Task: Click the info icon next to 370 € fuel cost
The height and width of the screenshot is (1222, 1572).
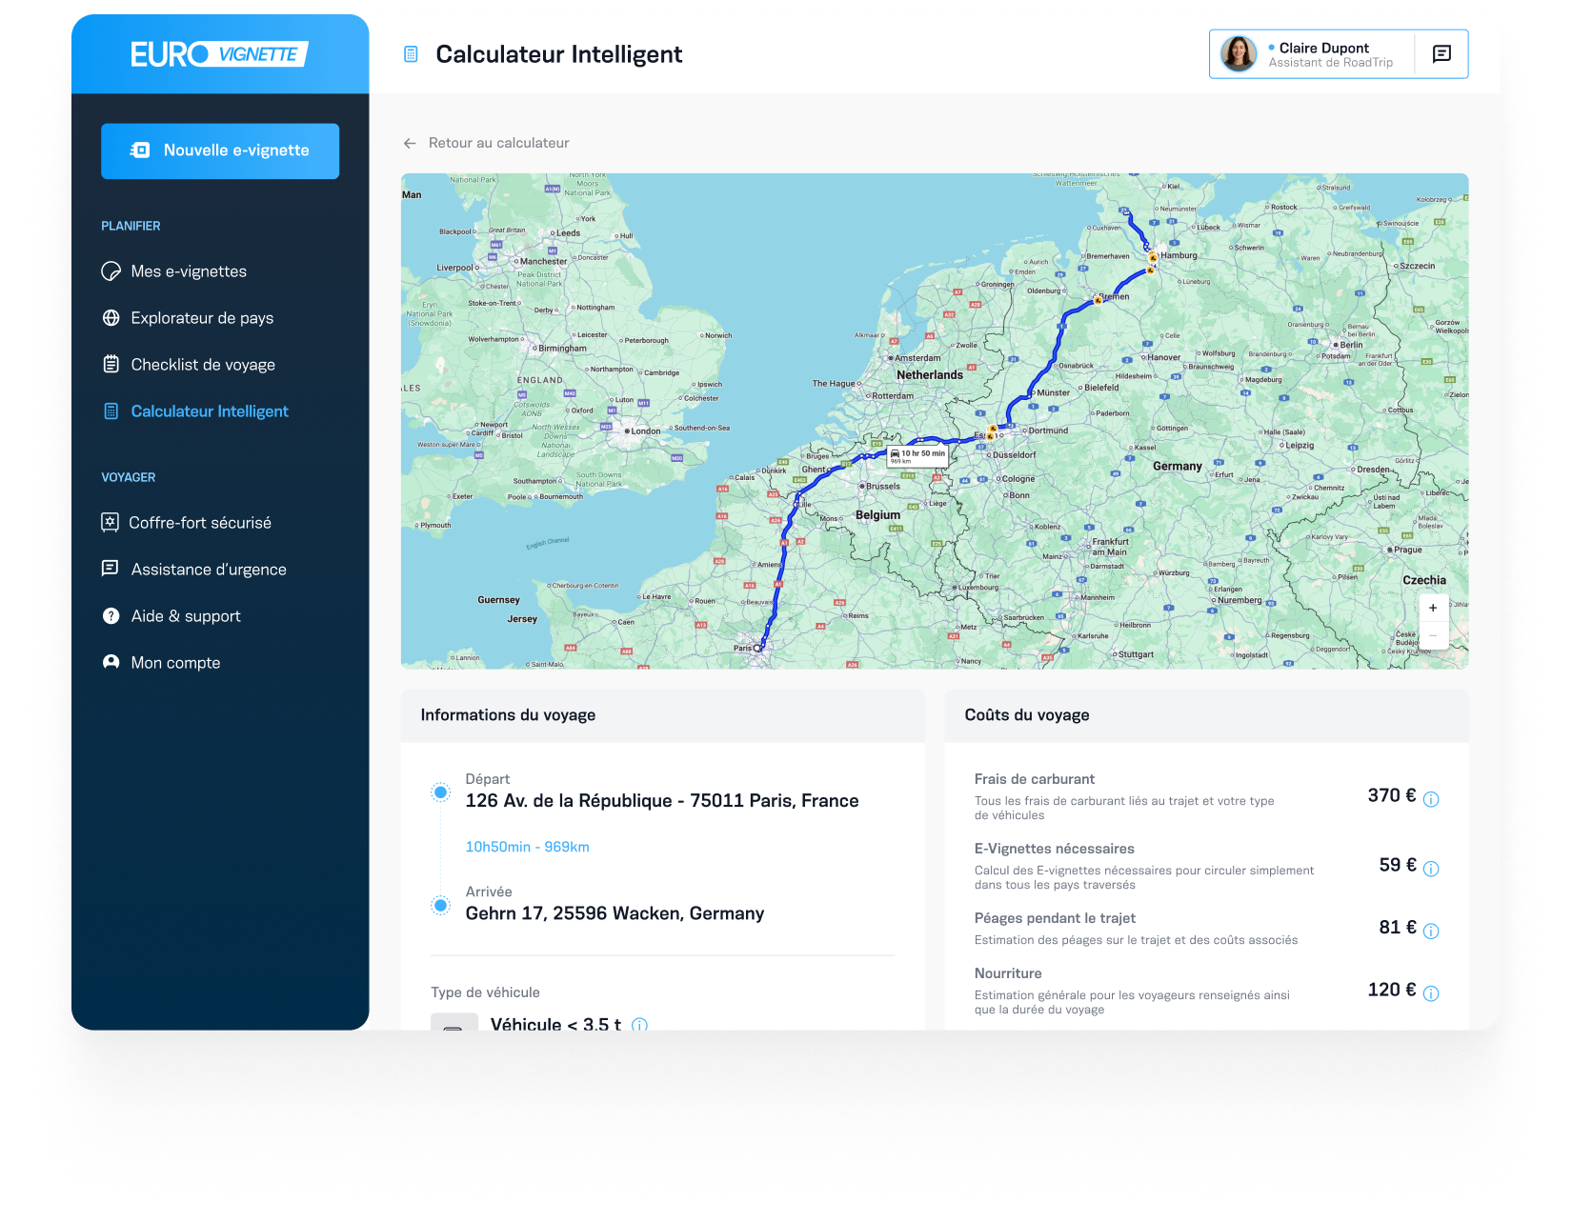Action: [1431, 799]
